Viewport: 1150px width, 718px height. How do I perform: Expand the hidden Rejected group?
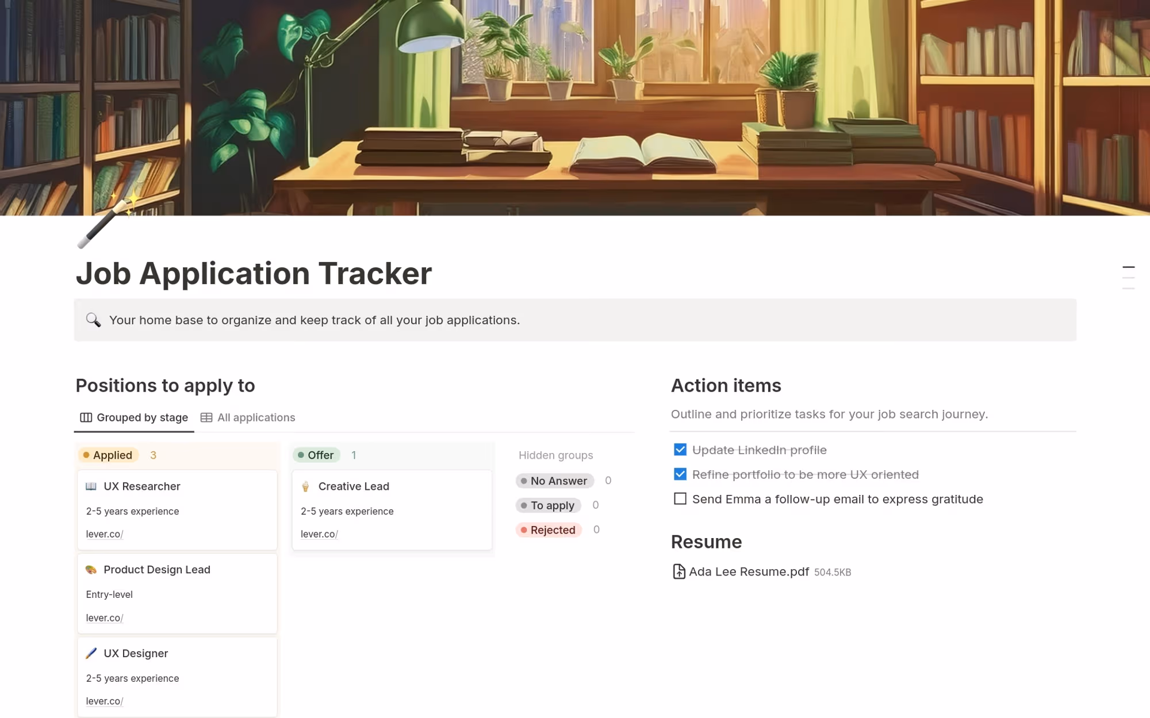pos(549,529)
